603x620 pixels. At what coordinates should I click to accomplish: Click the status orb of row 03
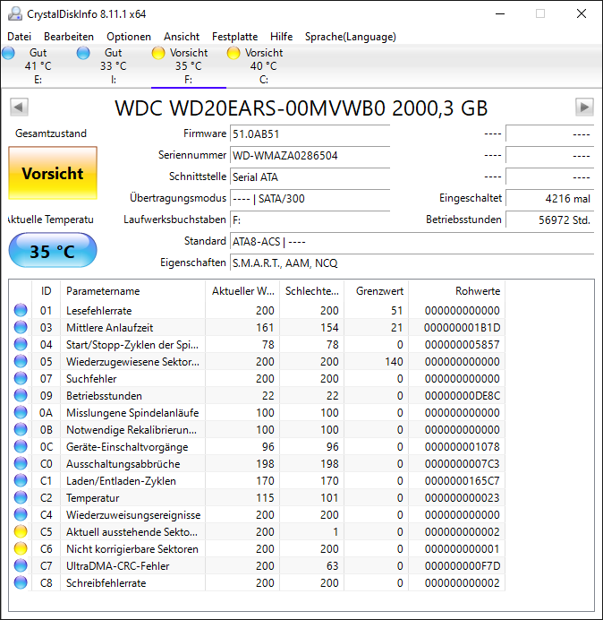pos(21,327)
